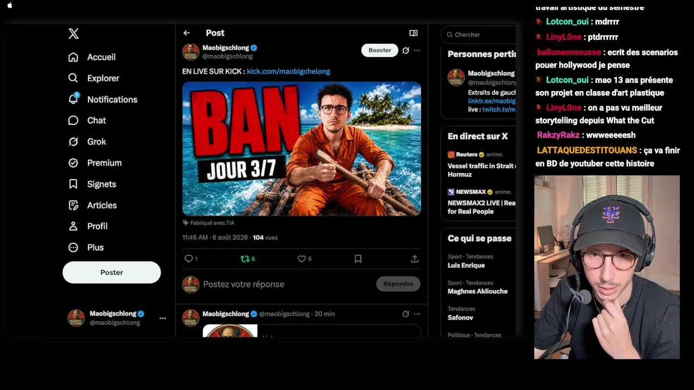Go to Accueil home page
Screen dimensions: 694x390
(92, 57)
